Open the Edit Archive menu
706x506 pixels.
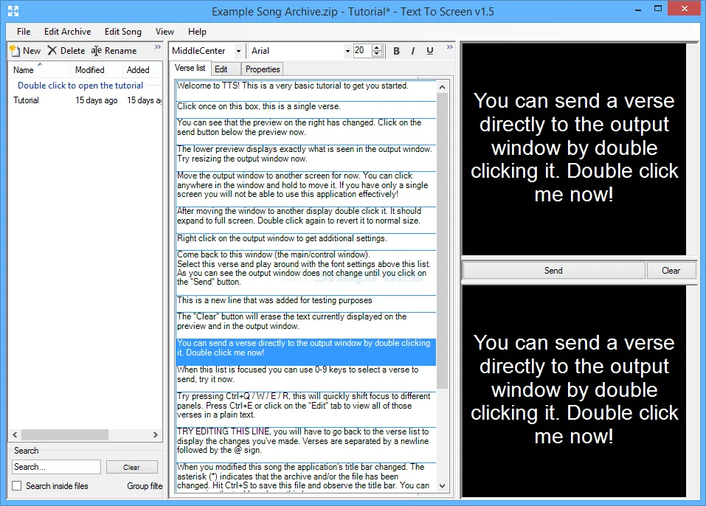68,32
